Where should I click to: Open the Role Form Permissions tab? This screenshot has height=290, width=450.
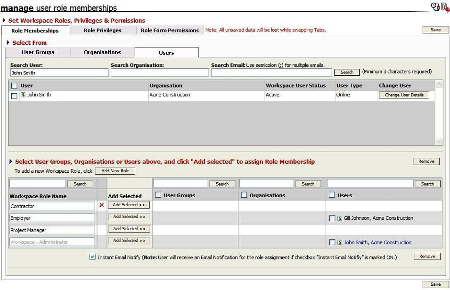tap(170, 31)
